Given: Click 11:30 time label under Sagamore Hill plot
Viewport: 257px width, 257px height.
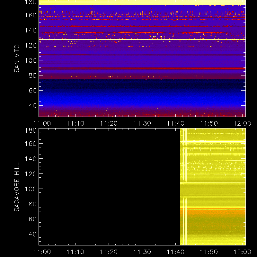Looking at the screenshot, I should pyautogui.click(x=142, y=252).
